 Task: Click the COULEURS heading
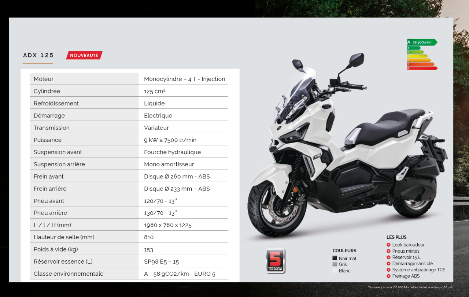point(344,251)
